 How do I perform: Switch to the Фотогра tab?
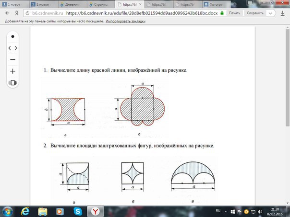click(217, 4)
